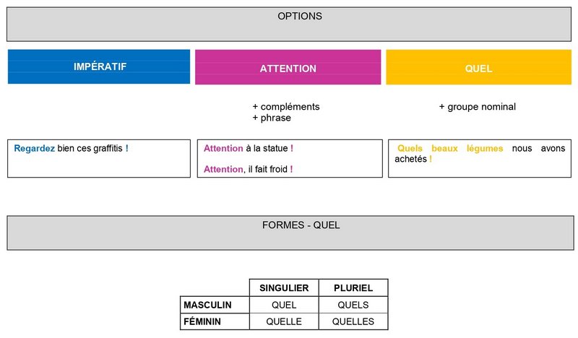Click the yellow phrase "Quels beaux légumes"
The image size is (578, 338).
pos(450,149)
